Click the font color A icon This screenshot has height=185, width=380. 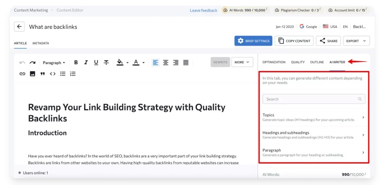(136, 62)
